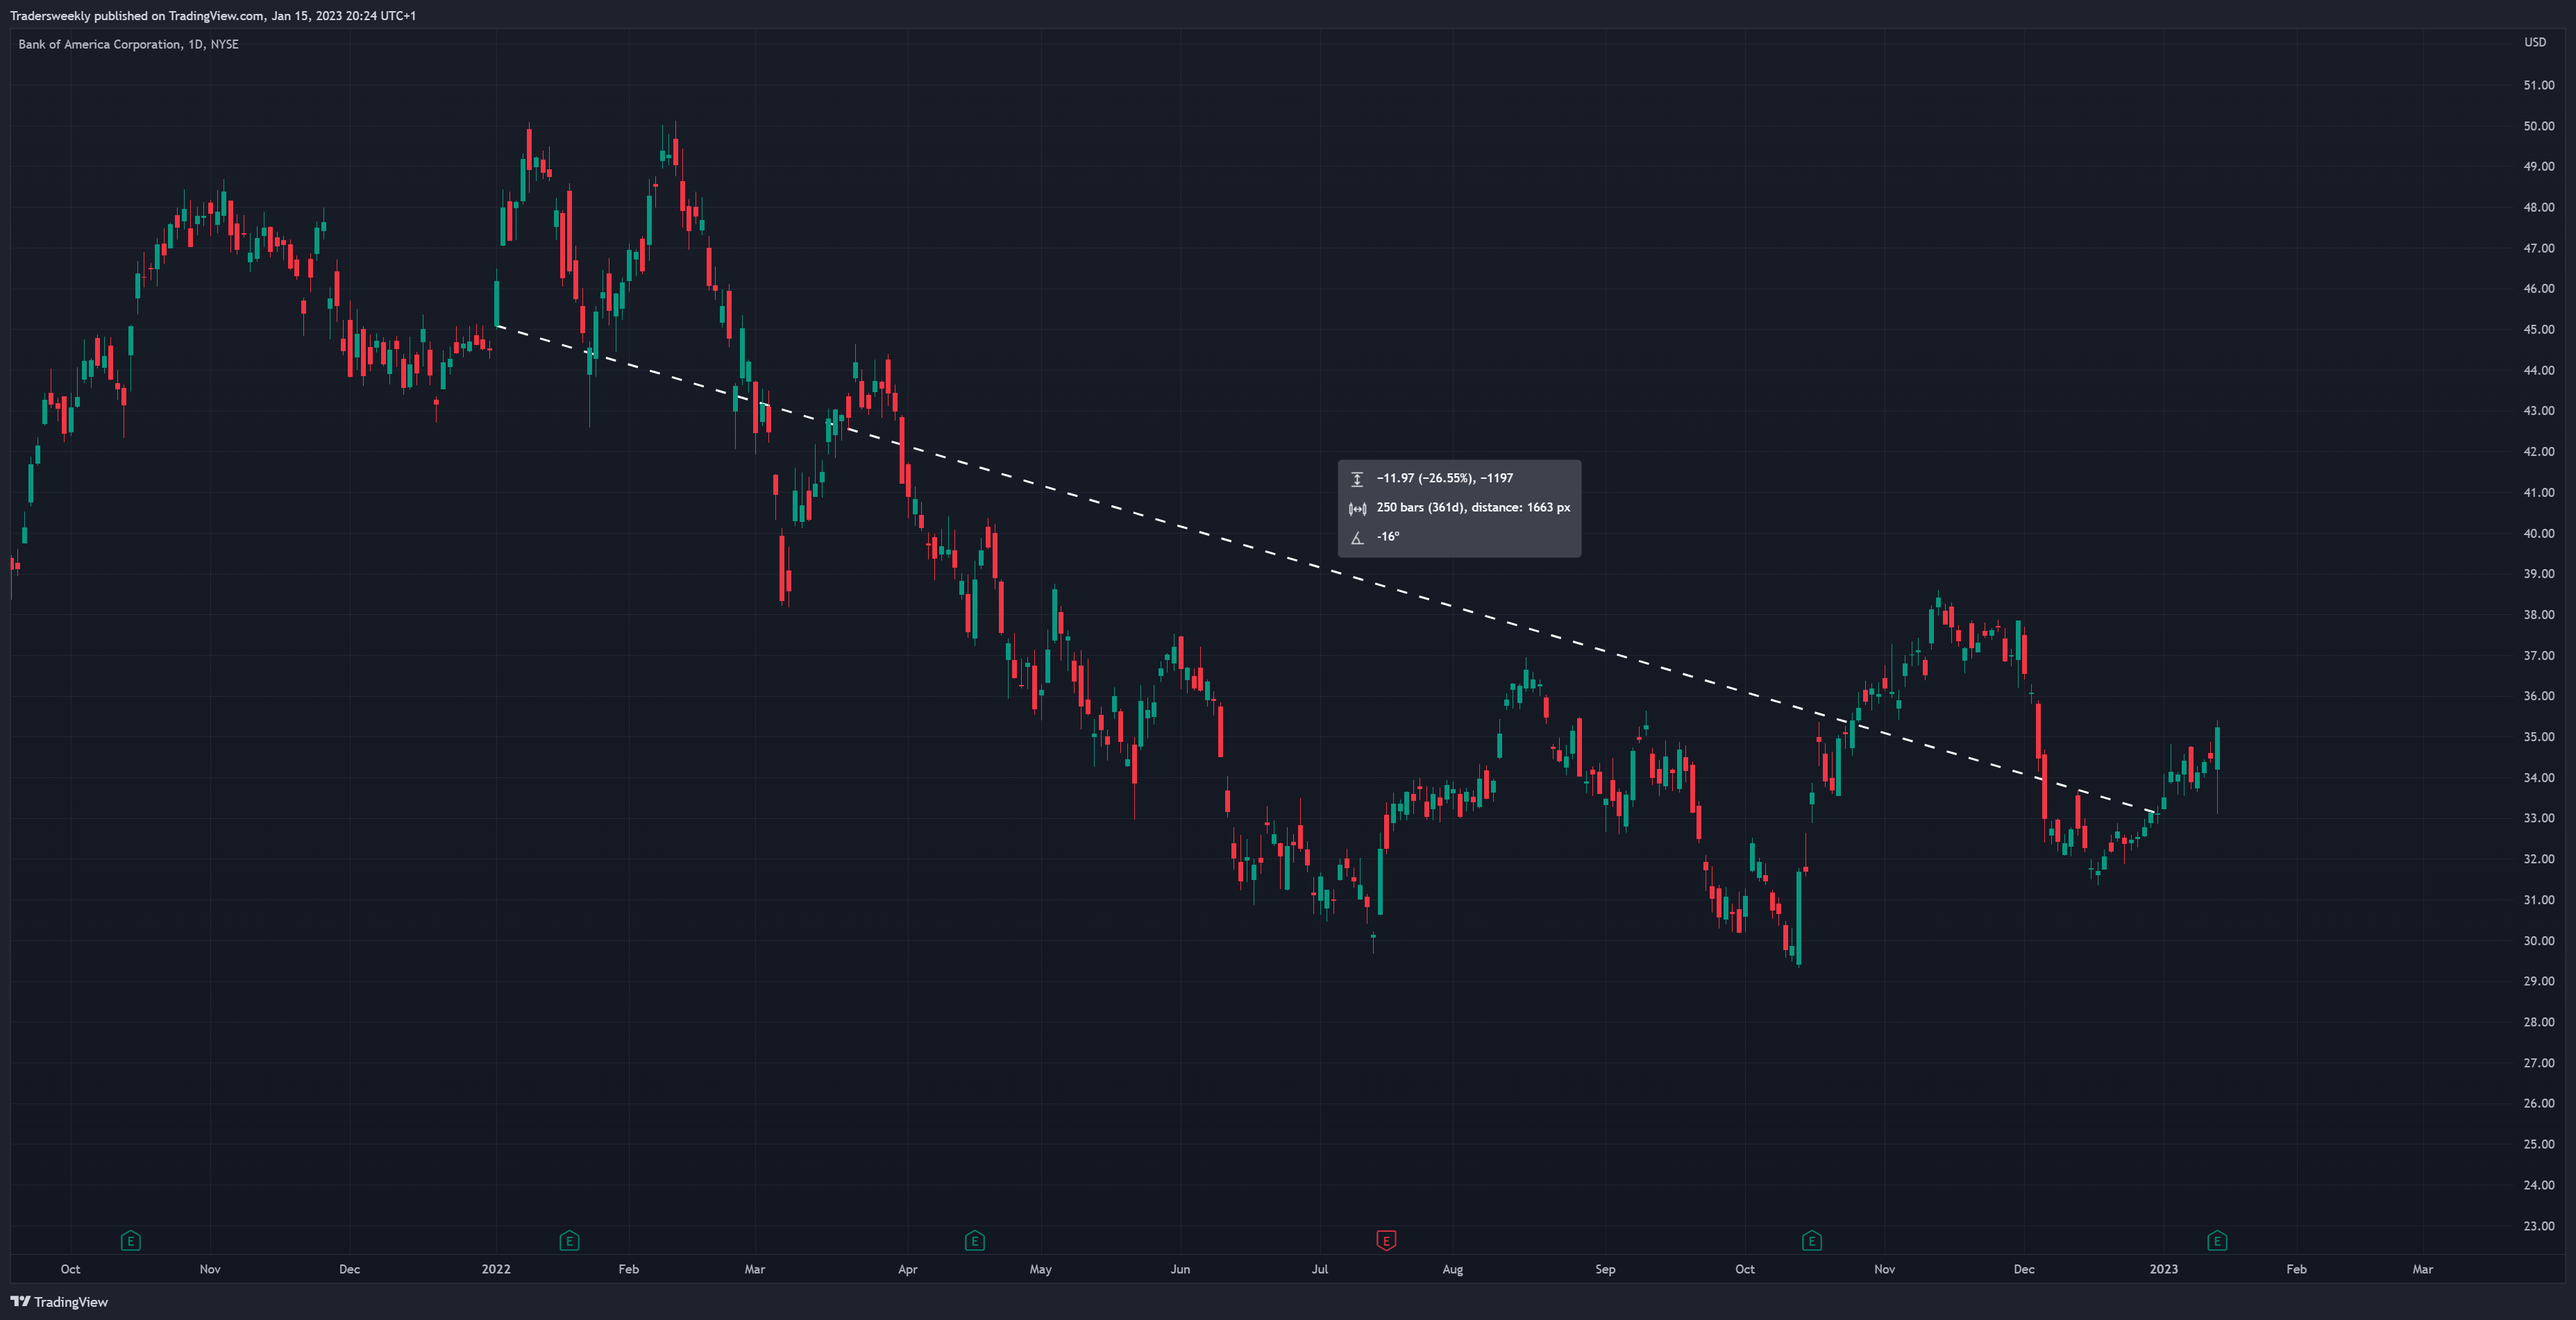2576x1320 pixels.
Task: Click the 2022 label on time axis
Action: tap(496, 1269)
